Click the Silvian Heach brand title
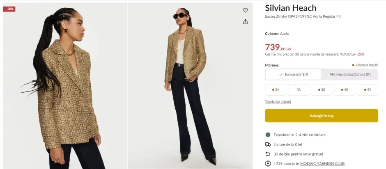386x169 pixels. click(291, 8)
